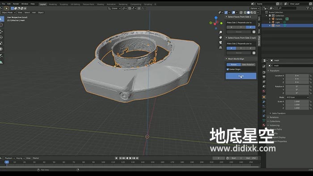313x176 pixels.
Task: Select the Scale tool
Action: (1, 43)
